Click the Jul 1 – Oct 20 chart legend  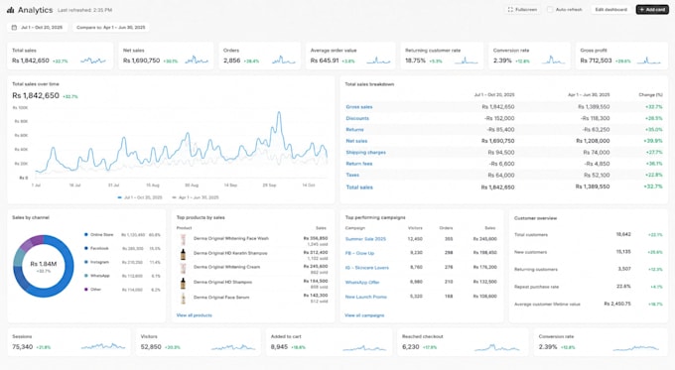tap(140, 197)
